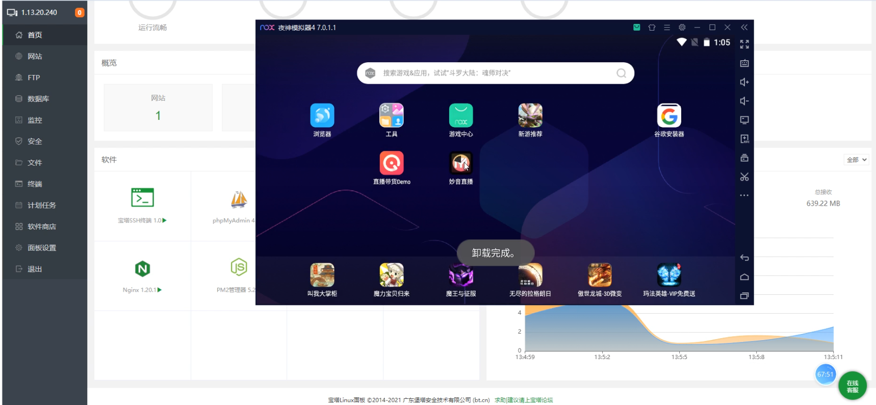Viewport: 876px width, 405px height.
Task: Click the Nox theme shirt icon
Action: (x=652, y=28)
